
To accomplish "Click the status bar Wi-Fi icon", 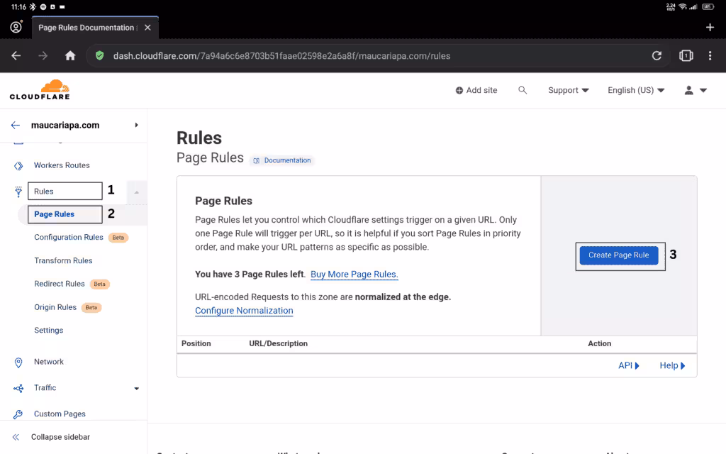I will click(x=683, y=6).
